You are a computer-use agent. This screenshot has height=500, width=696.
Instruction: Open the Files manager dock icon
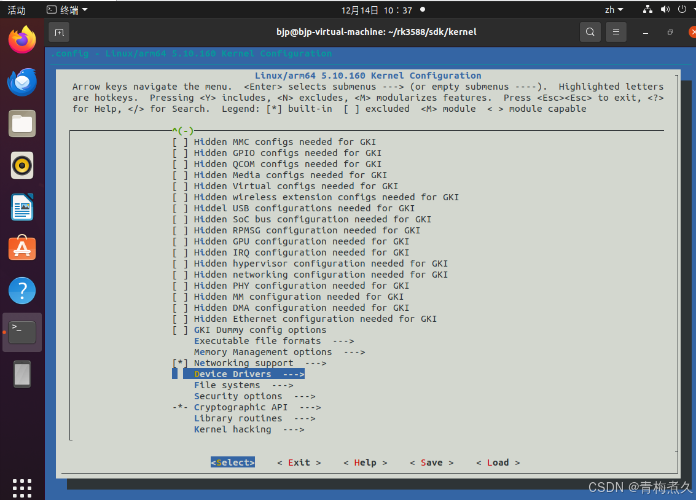click(22, 123)
